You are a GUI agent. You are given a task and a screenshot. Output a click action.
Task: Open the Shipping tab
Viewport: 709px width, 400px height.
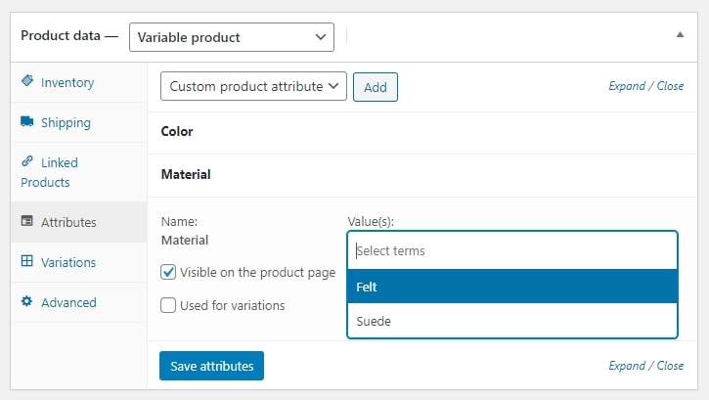66,122
